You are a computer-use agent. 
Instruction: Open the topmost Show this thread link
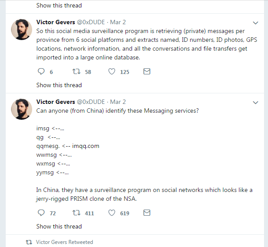pos(59,6)
